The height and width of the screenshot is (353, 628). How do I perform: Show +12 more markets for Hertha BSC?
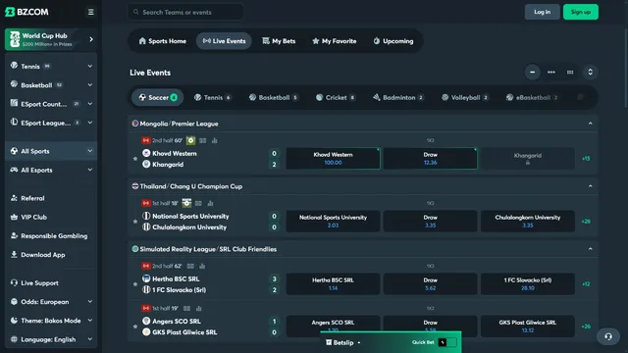(x=586, y=284)
